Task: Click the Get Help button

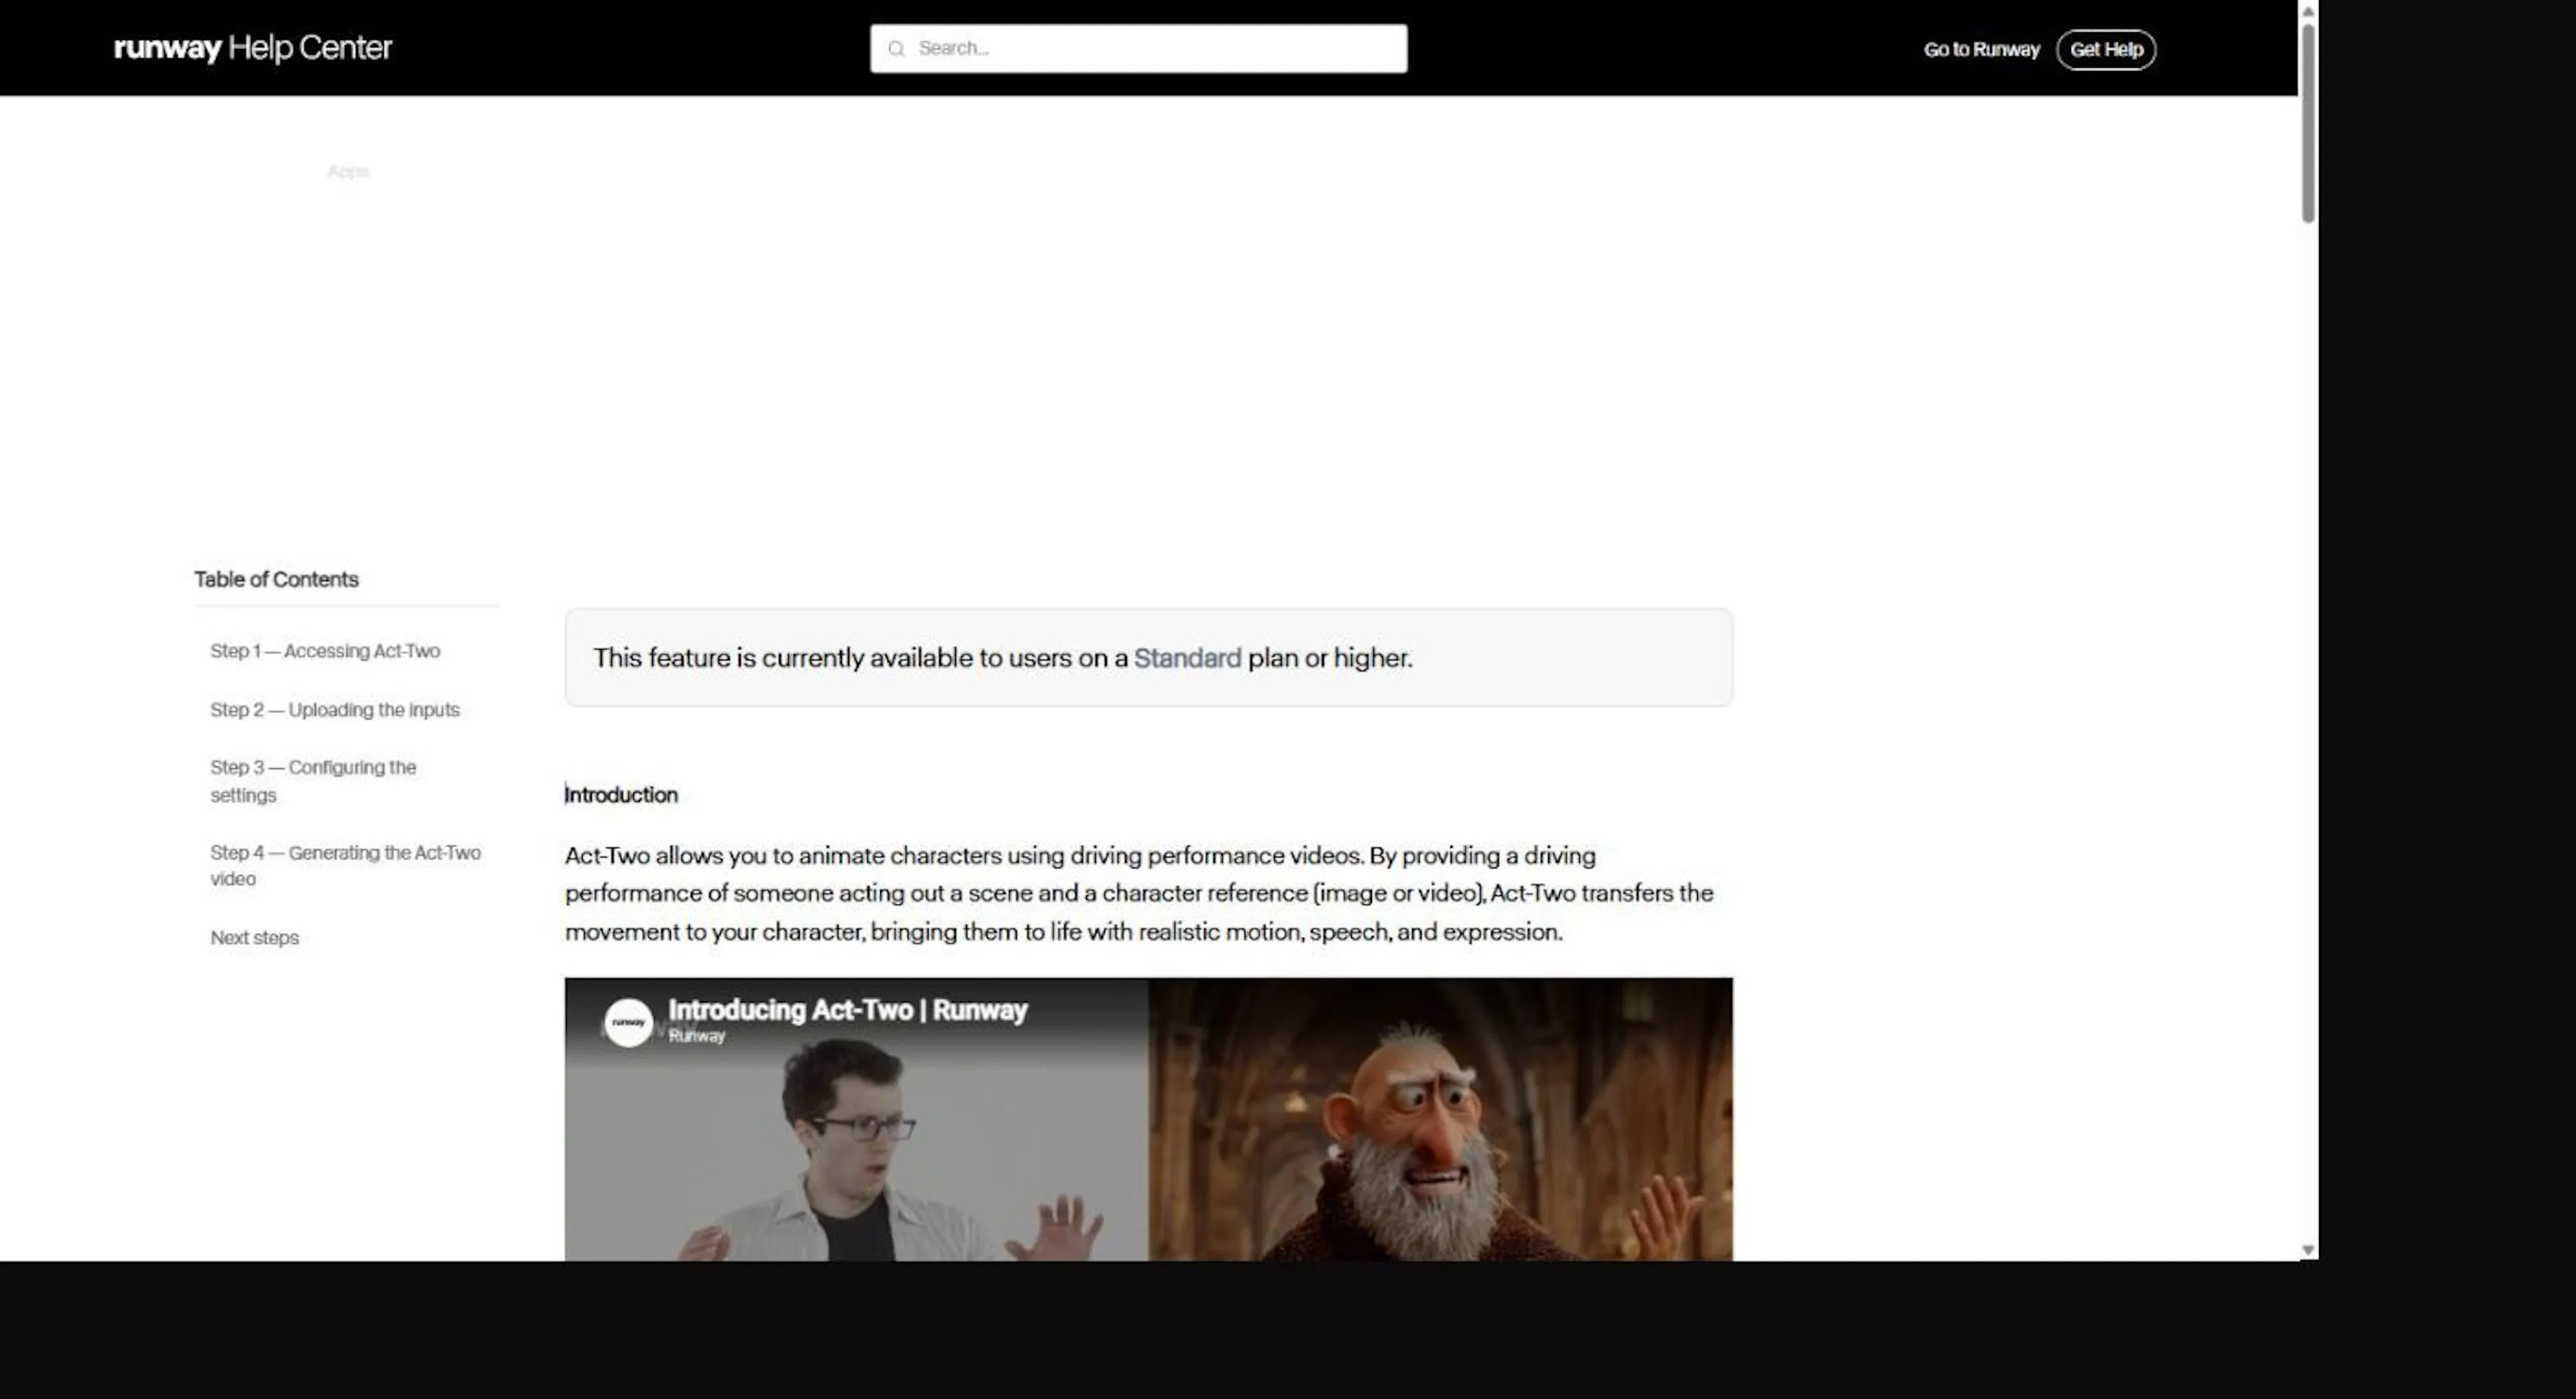Action: pyautogui.click(x=2106, y=49)
